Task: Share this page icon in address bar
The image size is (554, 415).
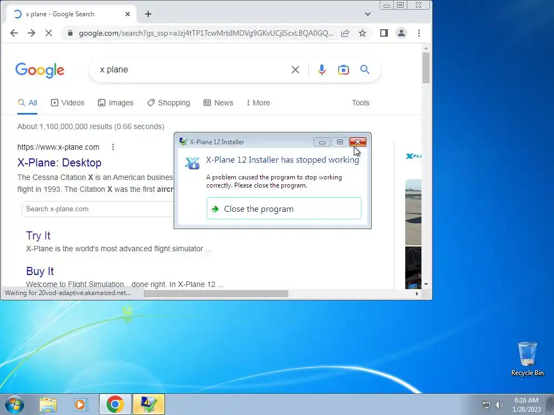Action: click(345, 33)
